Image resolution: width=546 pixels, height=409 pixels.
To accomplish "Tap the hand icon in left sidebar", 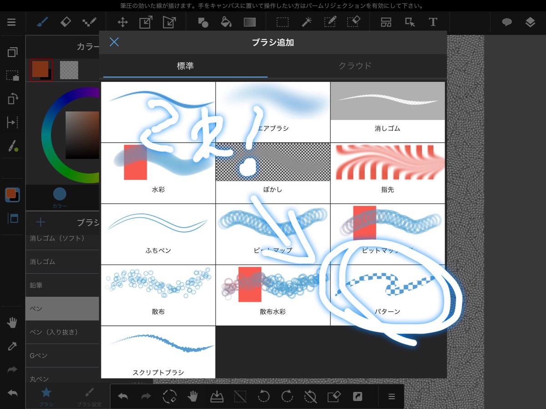I will click(x=12, y=323).
